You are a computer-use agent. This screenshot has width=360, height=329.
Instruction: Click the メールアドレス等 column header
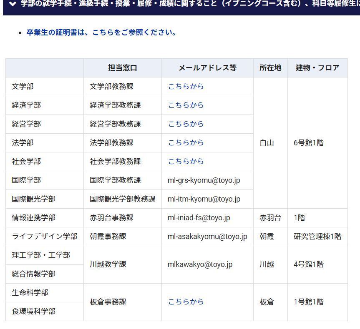(x=207, y=68)
